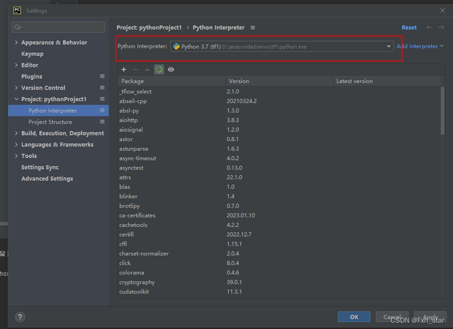
Task: Open Settings Sync page
Action: pos(40,167)
